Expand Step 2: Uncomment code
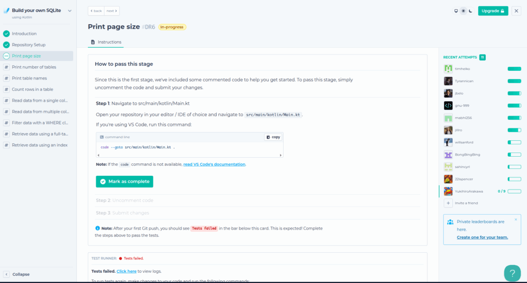The height and width of the screenshot is (283, 527). point(125,200)
